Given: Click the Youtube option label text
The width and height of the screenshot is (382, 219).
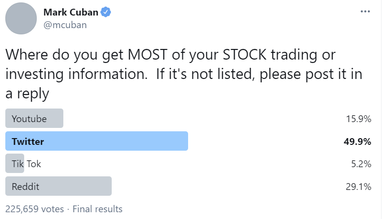Looking at the screenshot, I should pos(29,119).
